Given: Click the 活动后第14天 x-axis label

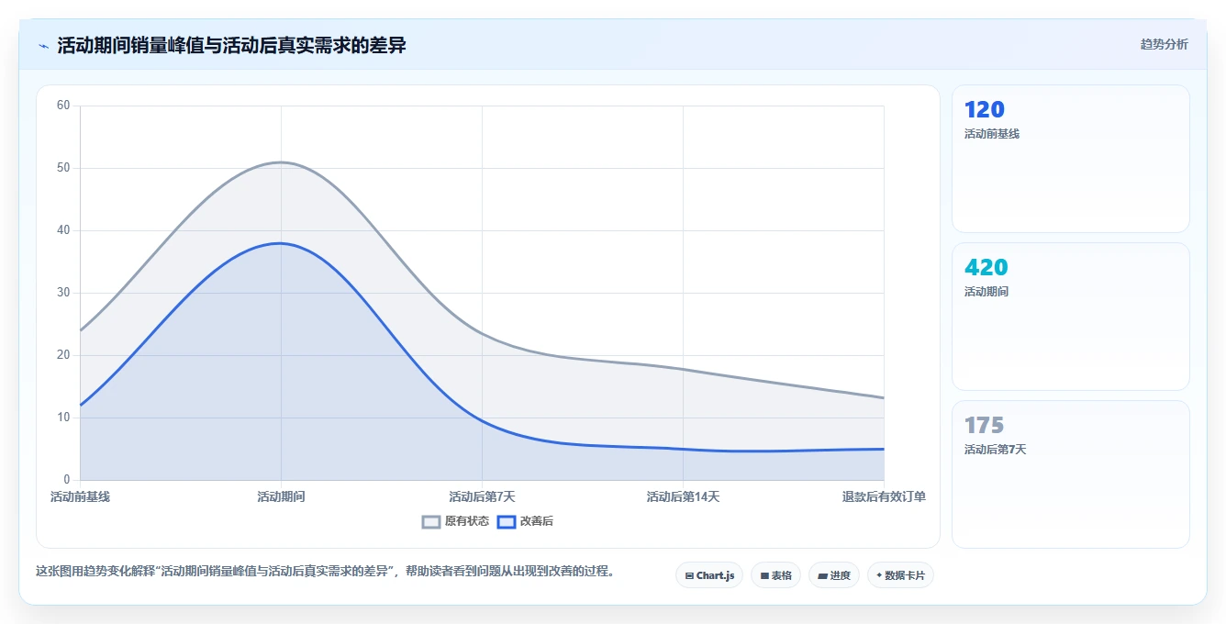Looking at the screenshot, I should click(x=683, y=496).
